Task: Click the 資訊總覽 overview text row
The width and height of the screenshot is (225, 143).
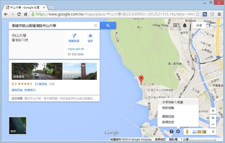Action: [x=54, y=99]
